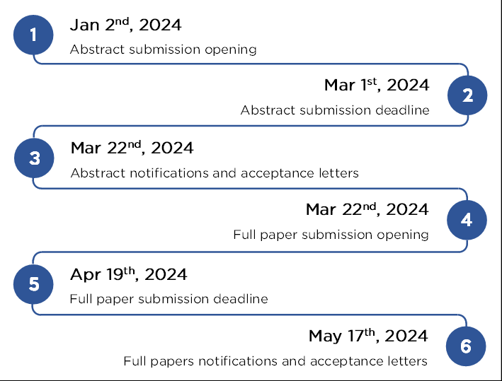This screenshot has width=502, height=381.
Task: Select the Apr 19th, 2024 date
Action: pos(128,274)
